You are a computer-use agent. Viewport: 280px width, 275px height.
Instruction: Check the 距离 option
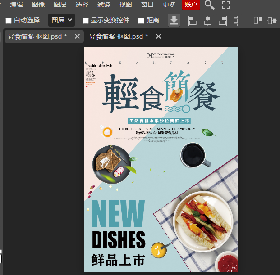(x=141, y=20)
